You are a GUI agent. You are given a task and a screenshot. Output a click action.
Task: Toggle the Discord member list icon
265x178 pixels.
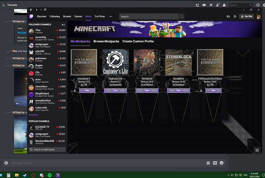[x=224, y=5]
